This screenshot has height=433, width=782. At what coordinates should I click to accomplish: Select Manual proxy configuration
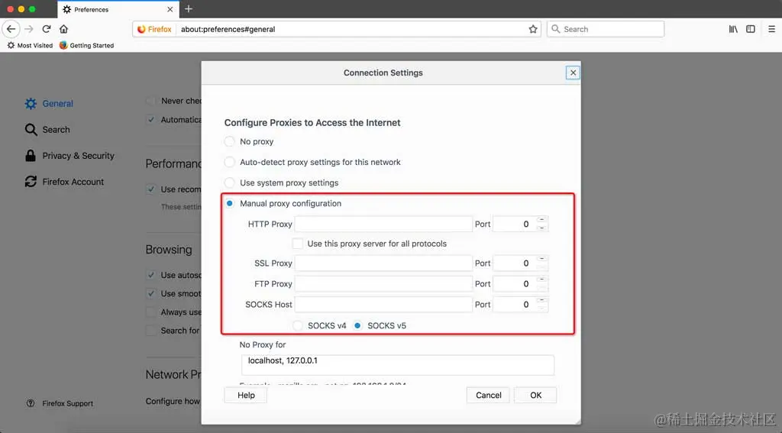(x=229, y=204)
